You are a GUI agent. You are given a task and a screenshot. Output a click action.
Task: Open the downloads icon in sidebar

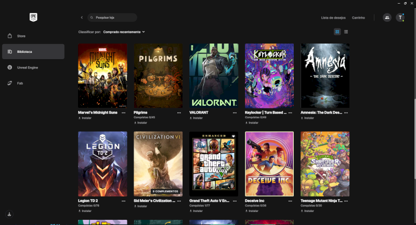tap(9, 214)
